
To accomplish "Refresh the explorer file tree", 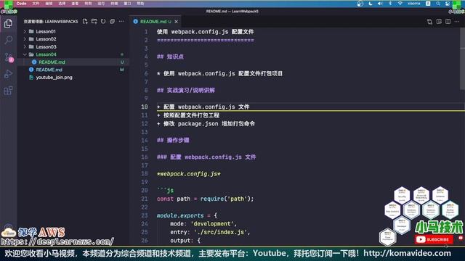I will 103,21.
